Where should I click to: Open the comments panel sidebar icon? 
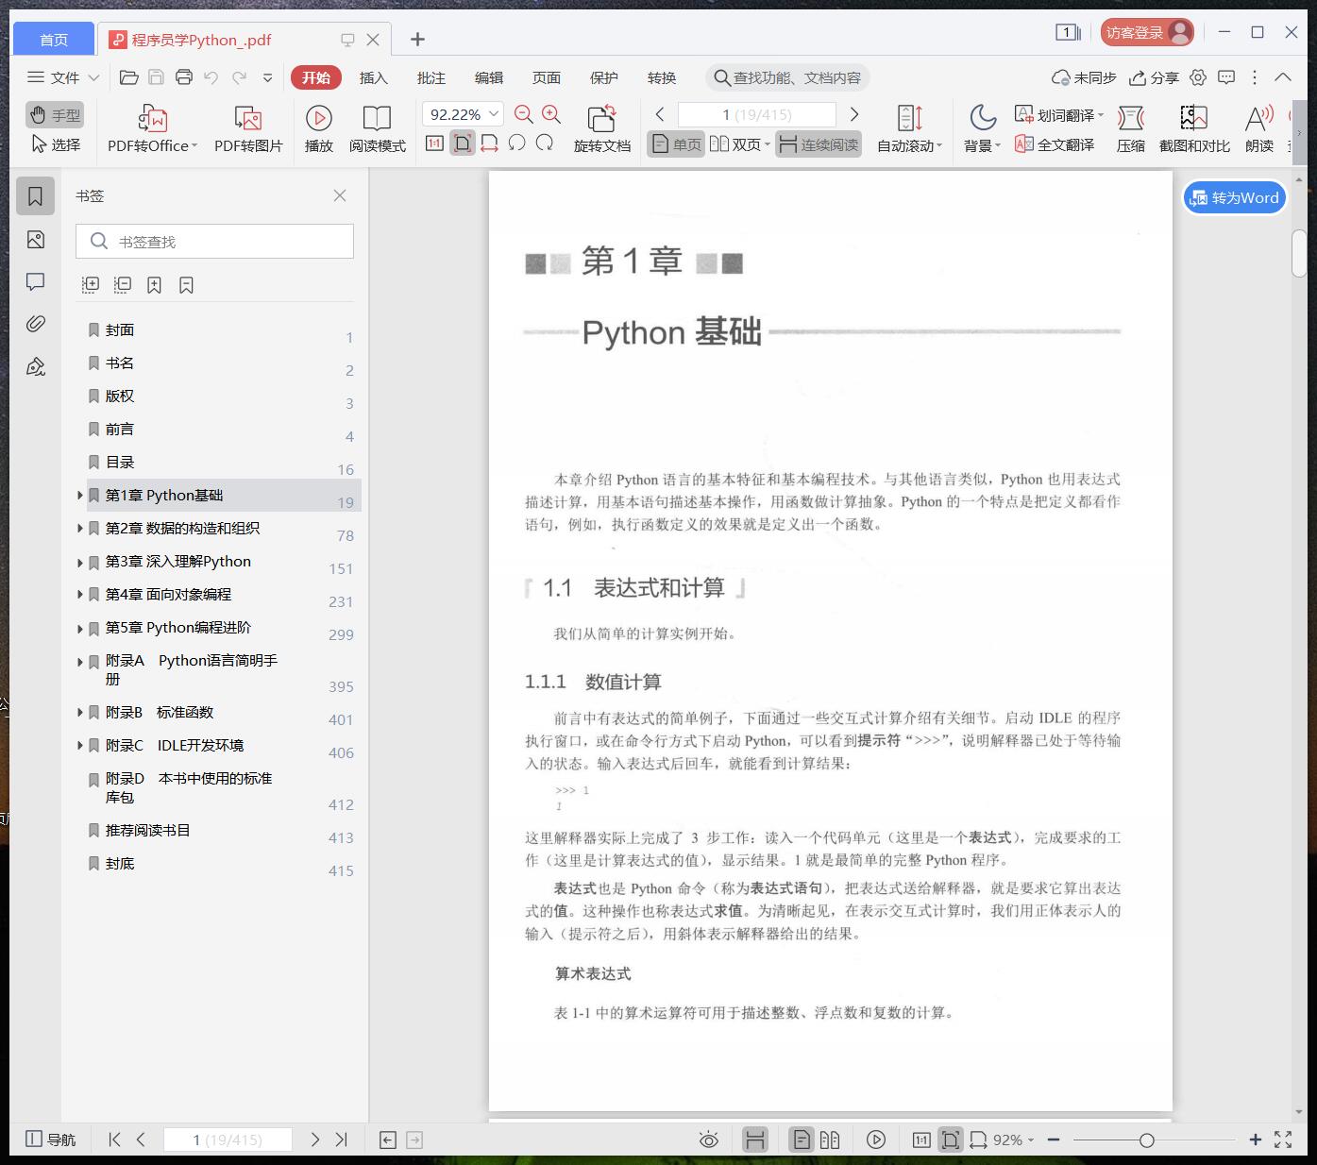pyautogui.click(x=36, y=281)
